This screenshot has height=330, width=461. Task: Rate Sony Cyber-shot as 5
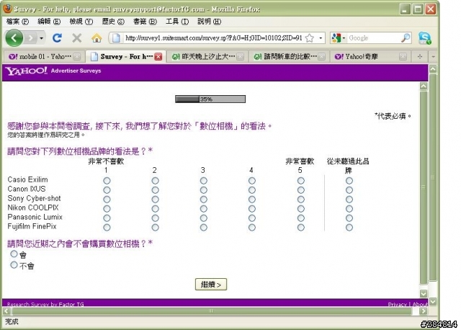click(x=300, y=200)
